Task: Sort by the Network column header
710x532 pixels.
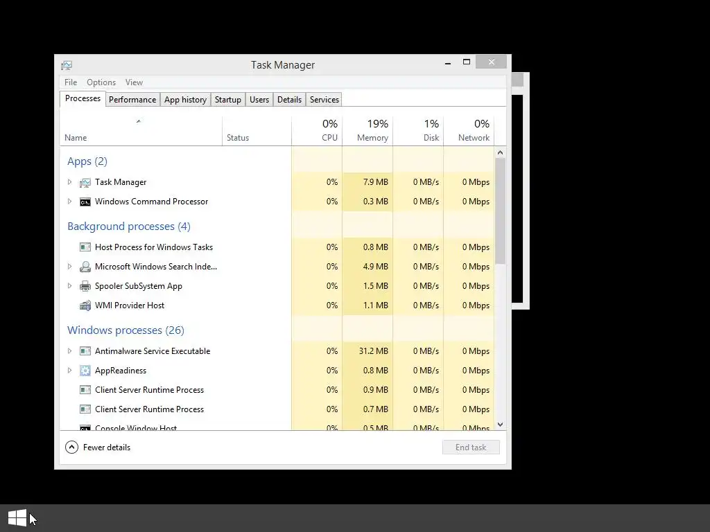Action: click(469, 131)
